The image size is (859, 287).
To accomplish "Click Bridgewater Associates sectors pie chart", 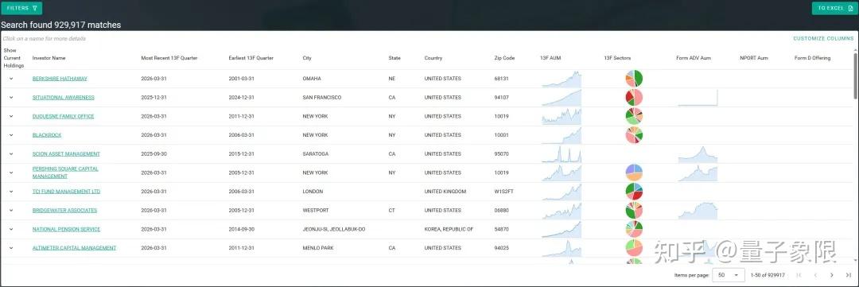I will tap(634, 211).
